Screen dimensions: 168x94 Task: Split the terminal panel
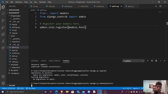pyautogui.click(x=152, y=61)
